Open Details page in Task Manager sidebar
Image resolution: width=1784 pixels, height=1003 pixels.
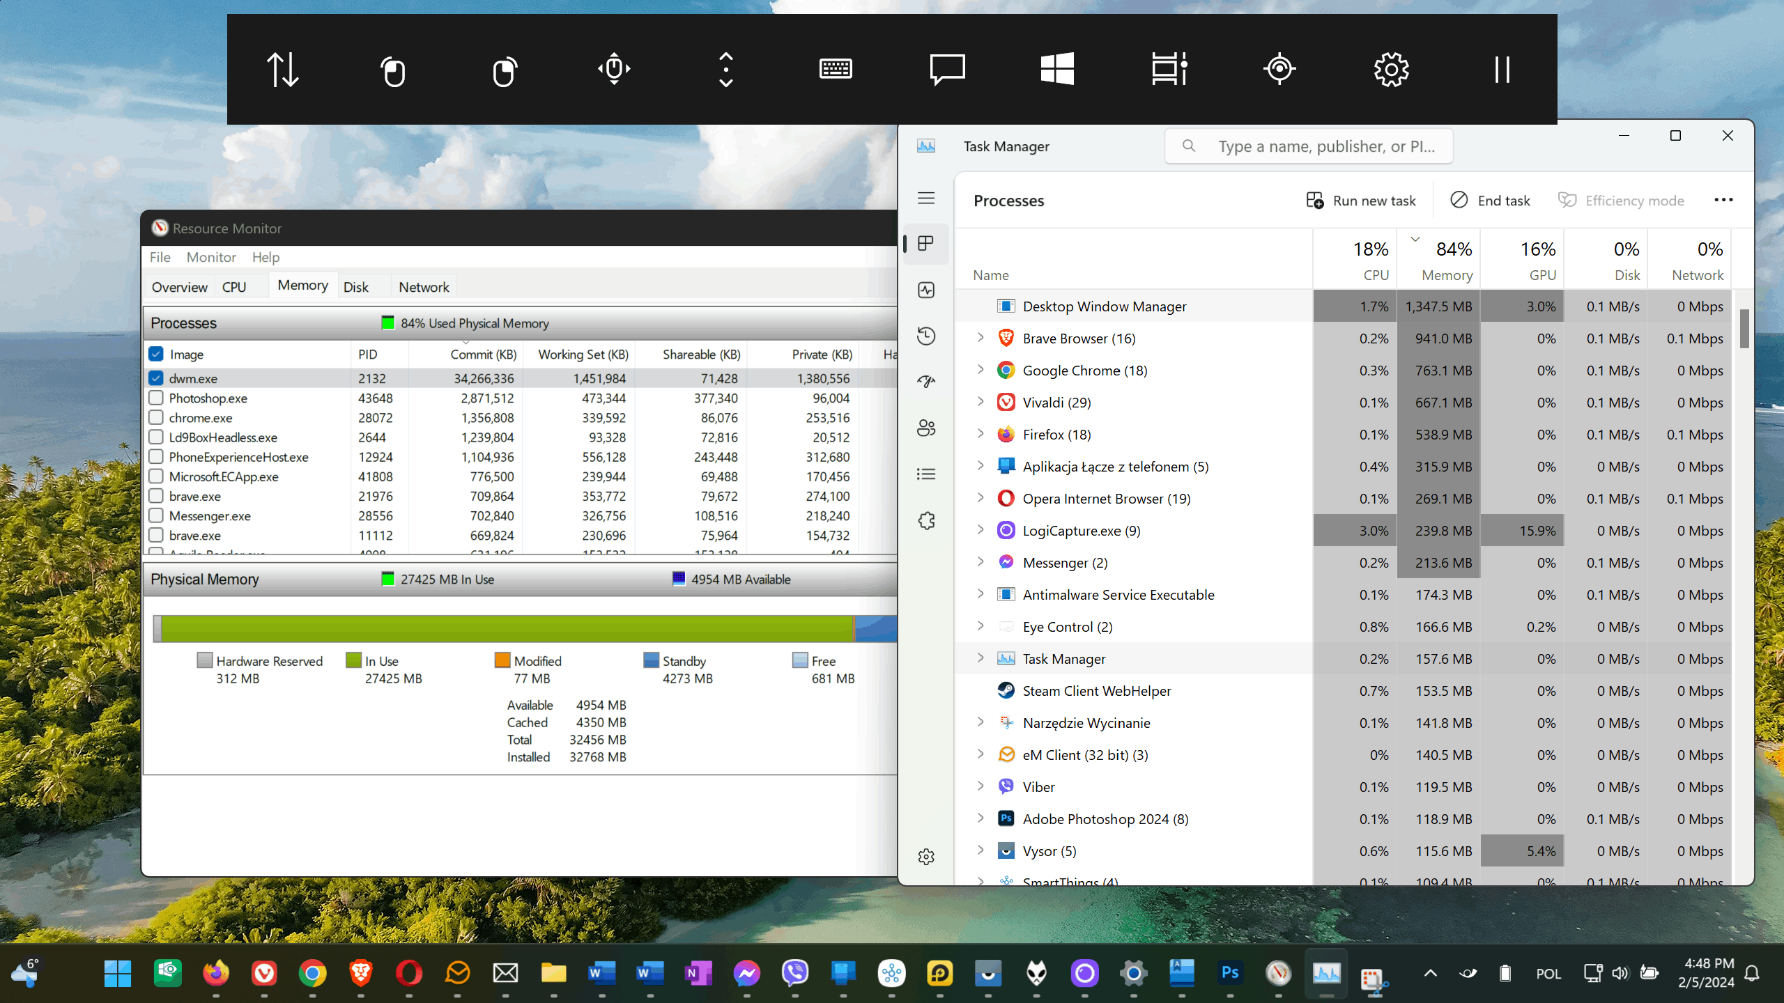click(x=926, y=474)
